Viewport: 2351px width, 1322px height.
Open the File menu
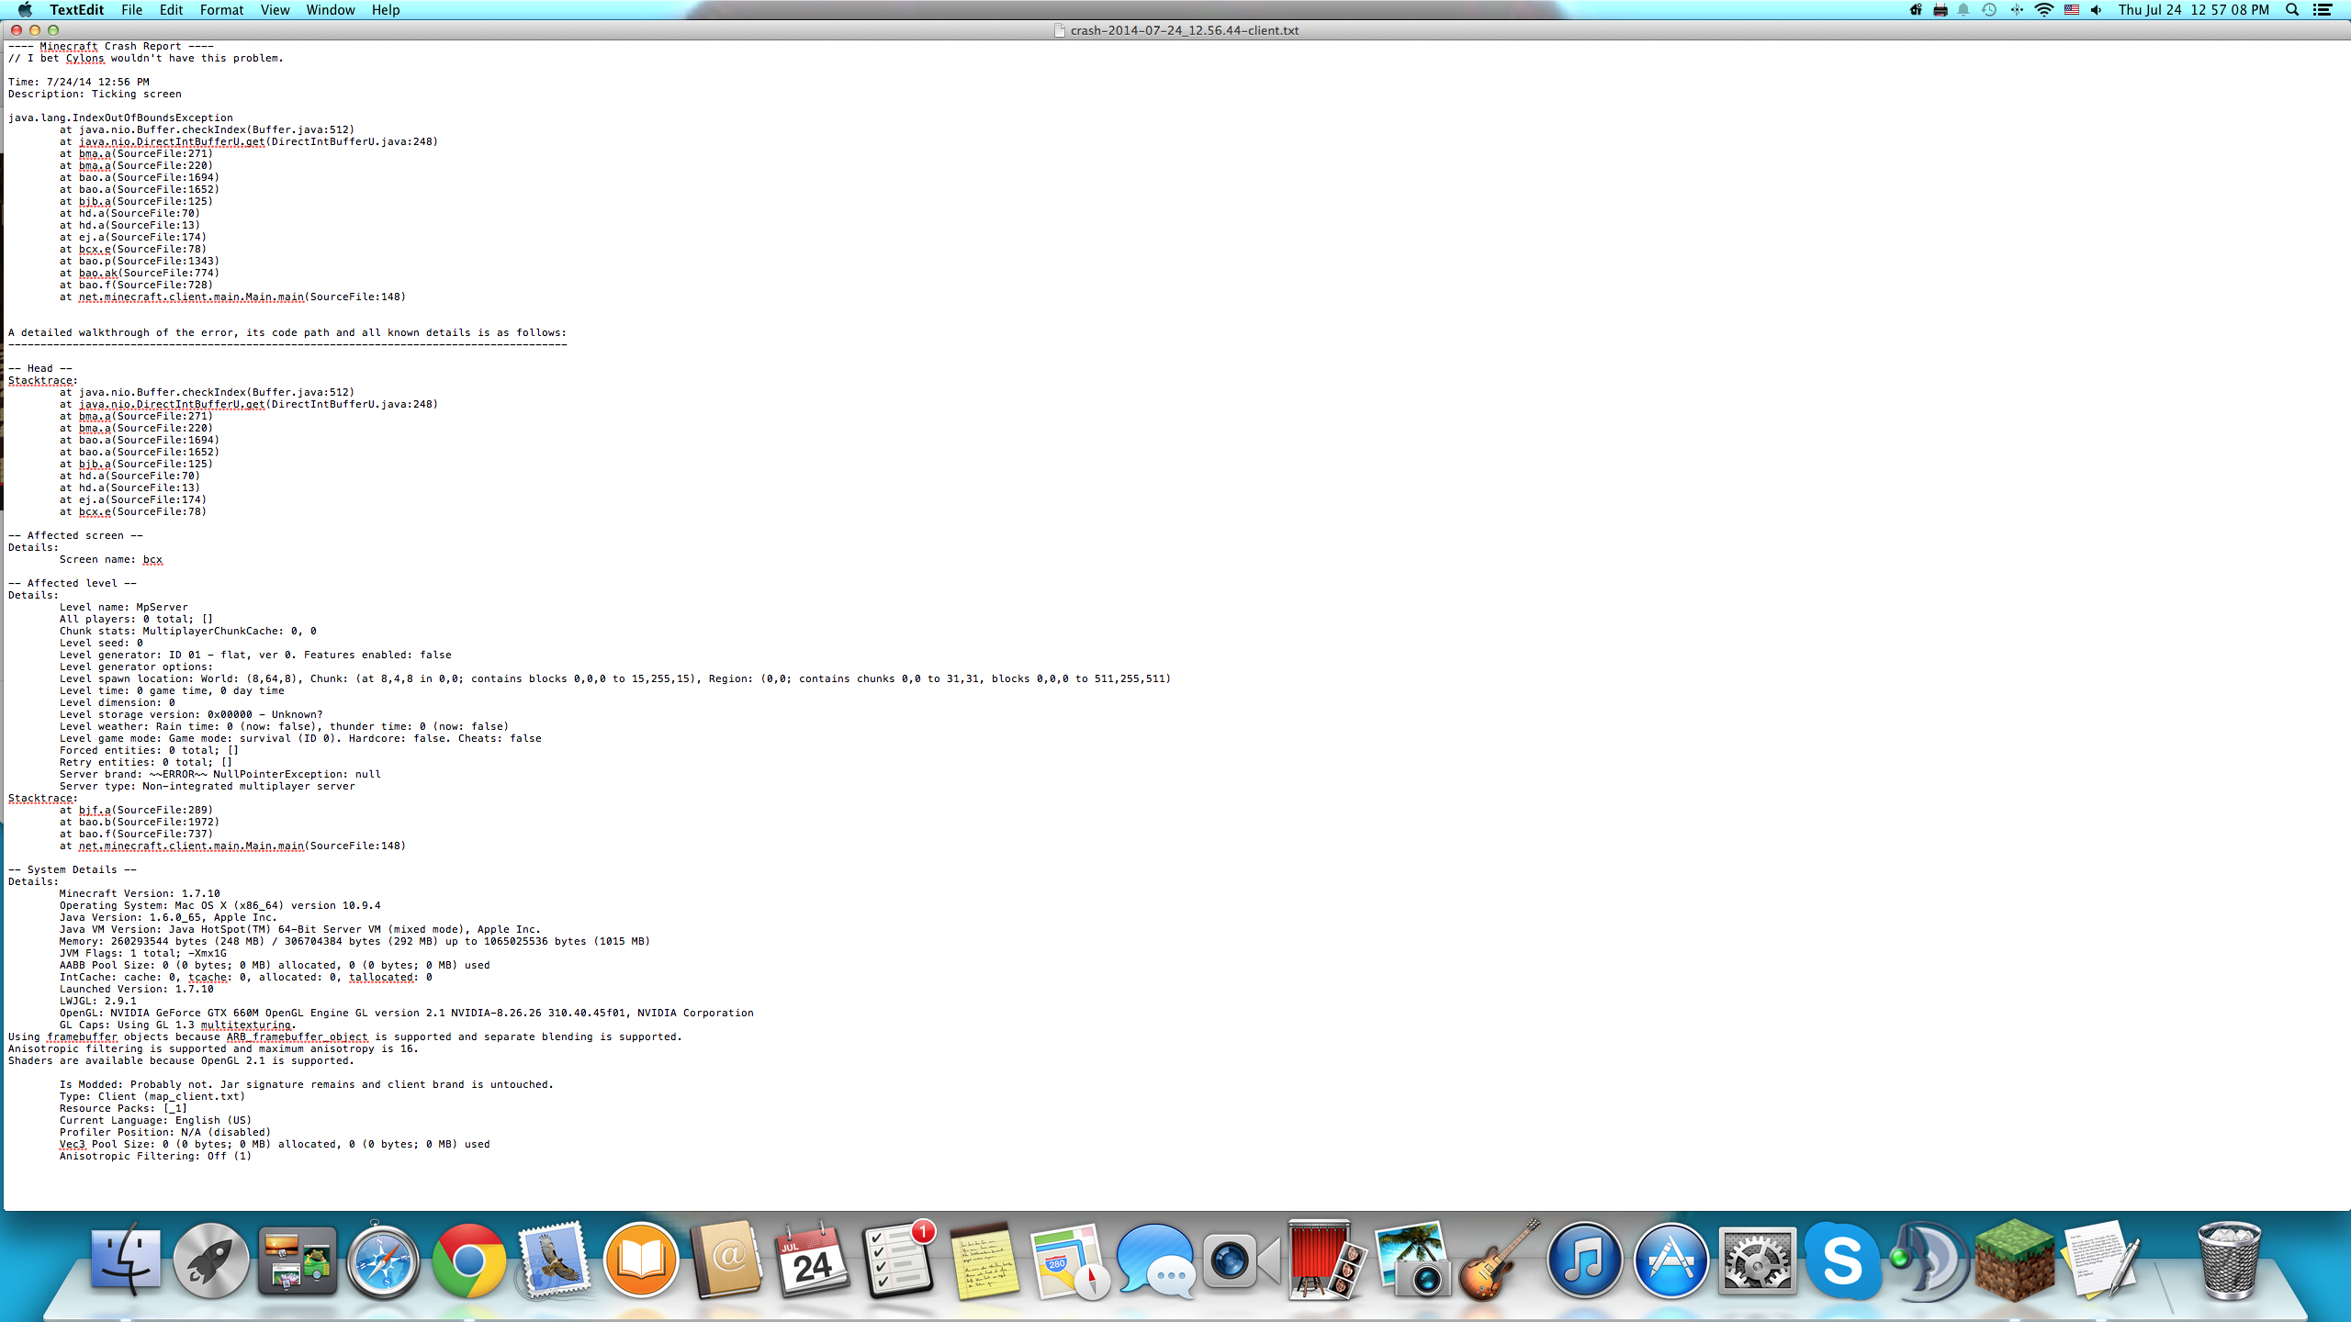click(131, 10)
